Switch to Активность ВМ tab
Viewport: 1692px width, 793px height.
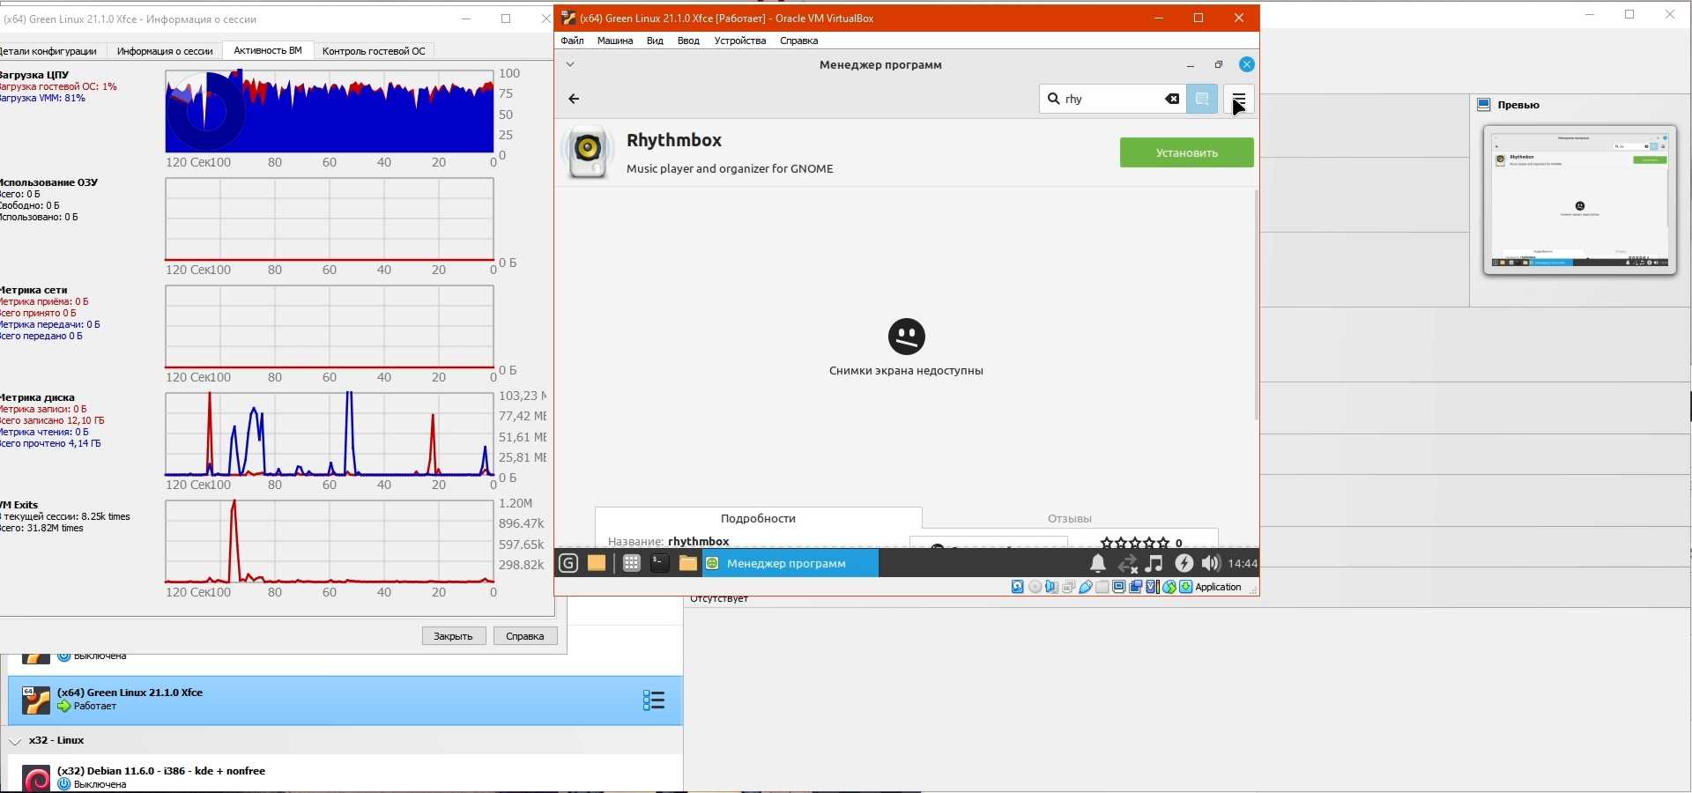[x=268, y=50]
